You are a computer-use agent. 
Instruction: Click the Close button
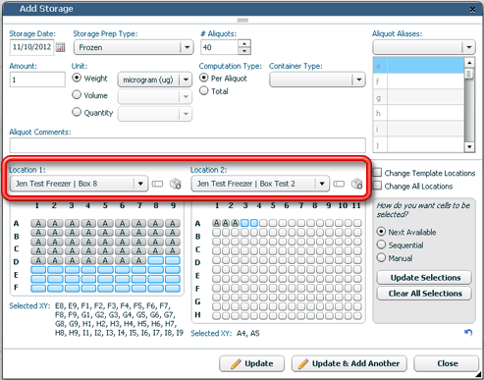[447, 363]
